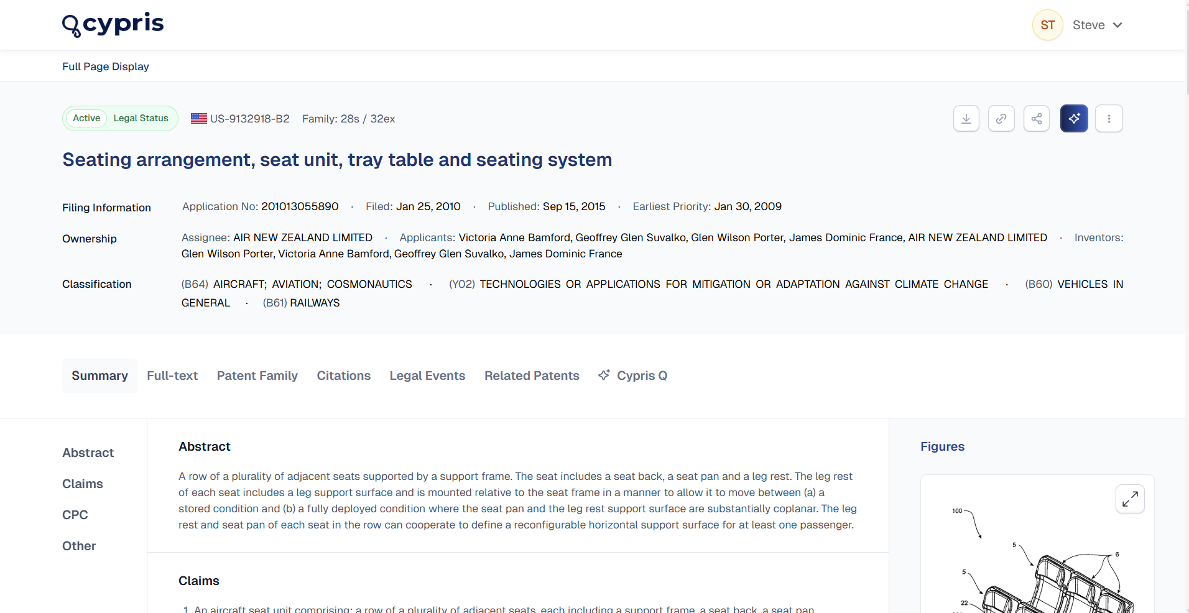Copy the patent link
Viewport: 1189px width, 613px height.
click(x=1001, y=119)
